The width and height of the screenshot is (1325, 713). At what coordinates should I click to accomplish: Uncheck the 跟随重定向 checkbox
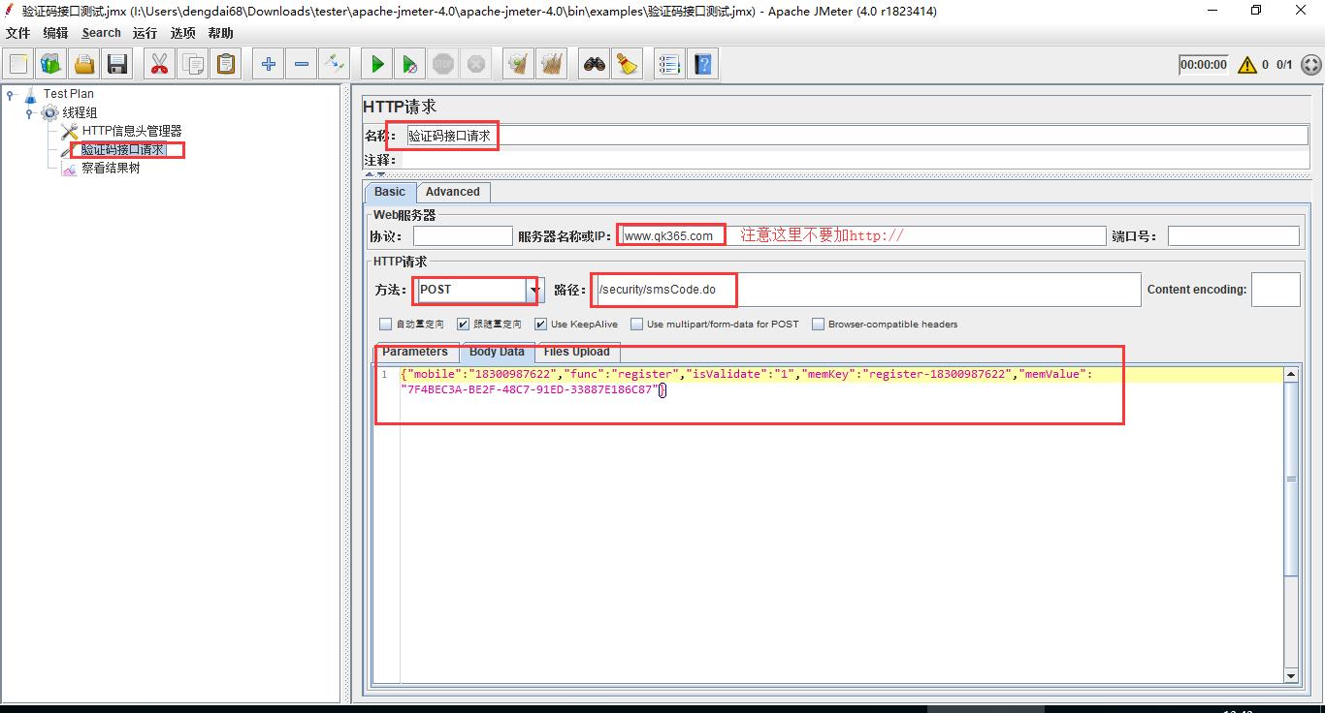(463, 325)
